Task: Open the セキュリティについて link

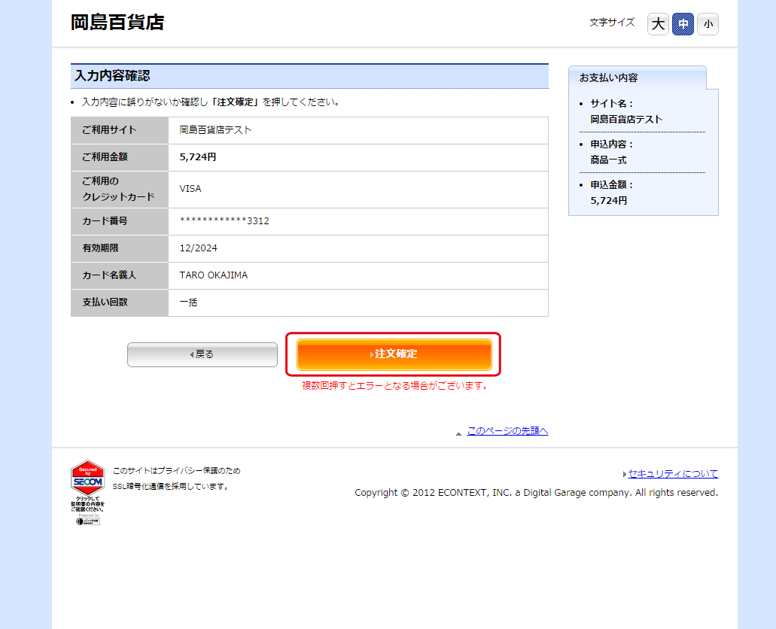Action: (x=673, y=473)
